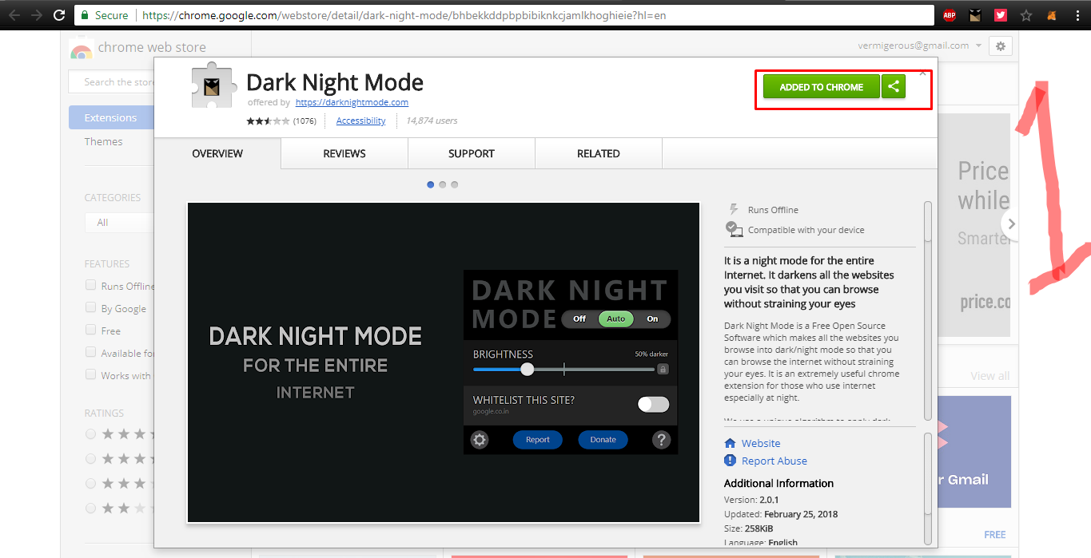Select the two-star rating radio button
The width and height of the screenshot is (1091, 558).
(90, 507)
